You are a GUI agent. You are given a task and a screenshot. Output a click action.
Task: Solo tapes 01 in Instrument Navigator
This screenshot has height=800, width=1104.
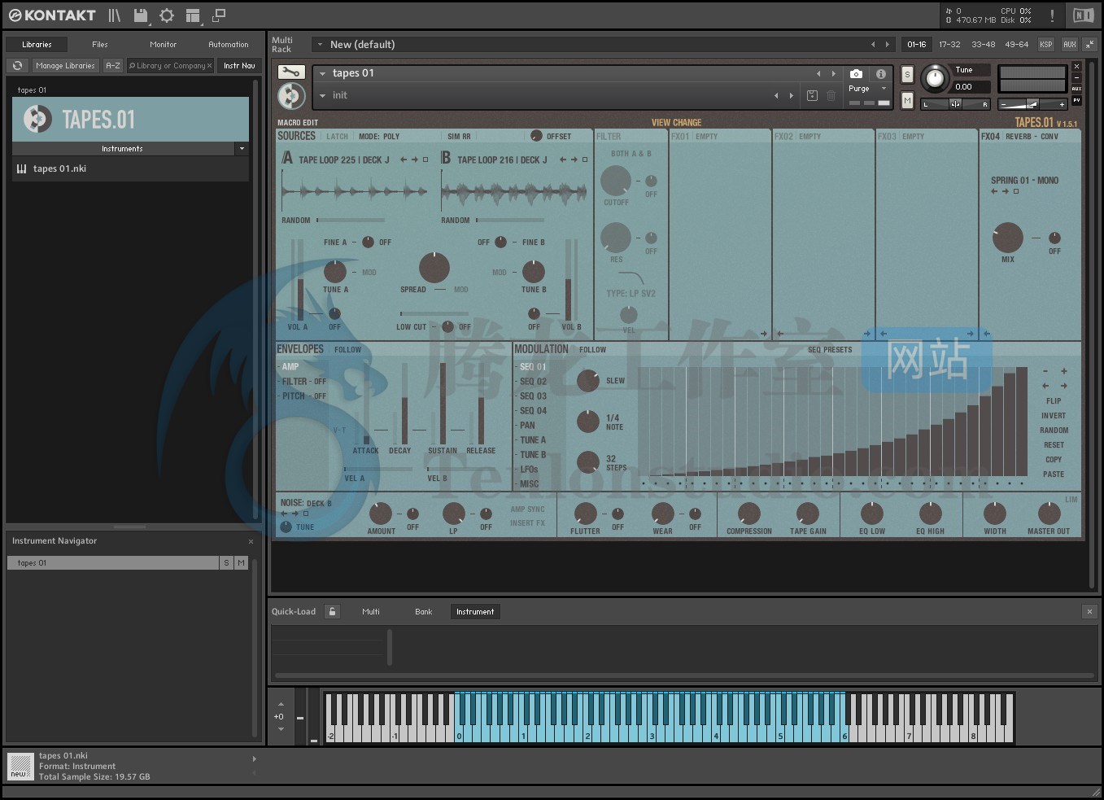[226, 563]
